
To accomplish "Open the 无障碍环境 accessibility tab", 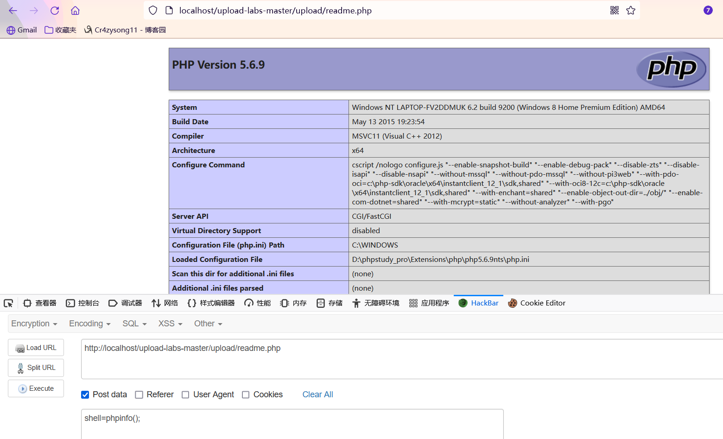I will (x=376, y=303).
